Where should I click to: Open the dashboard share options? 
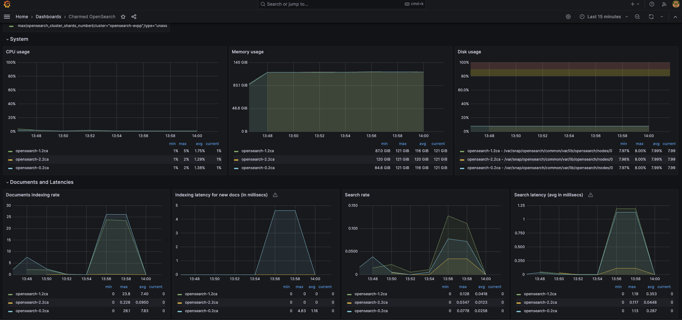point(134,17)
